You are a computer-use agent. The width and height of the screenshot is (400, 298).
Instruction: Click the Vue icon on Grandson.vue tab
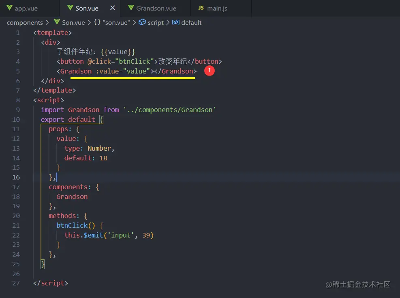[x=131, y=8]
